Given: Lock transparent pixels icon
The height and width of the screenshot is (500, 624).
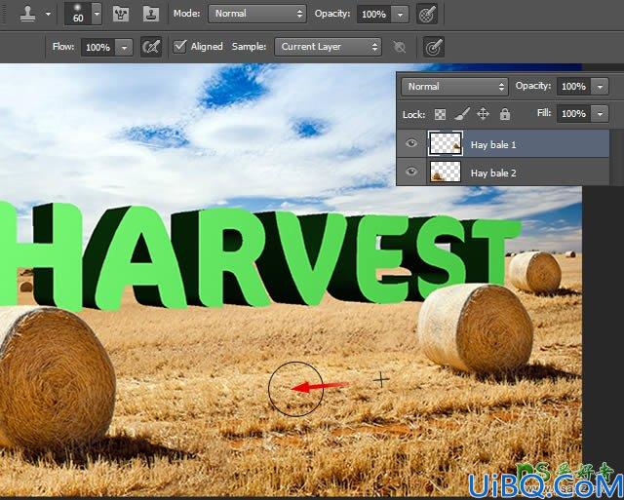Looking at the screenshot, I should (440, 115).
